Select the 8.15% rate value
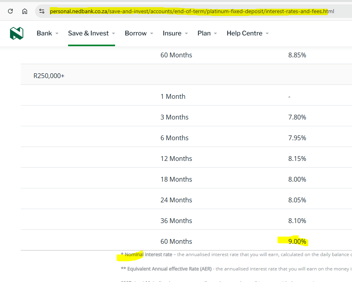Image resolution: width=352 pixels, height=282 pixels. click(x=297, y=159)
